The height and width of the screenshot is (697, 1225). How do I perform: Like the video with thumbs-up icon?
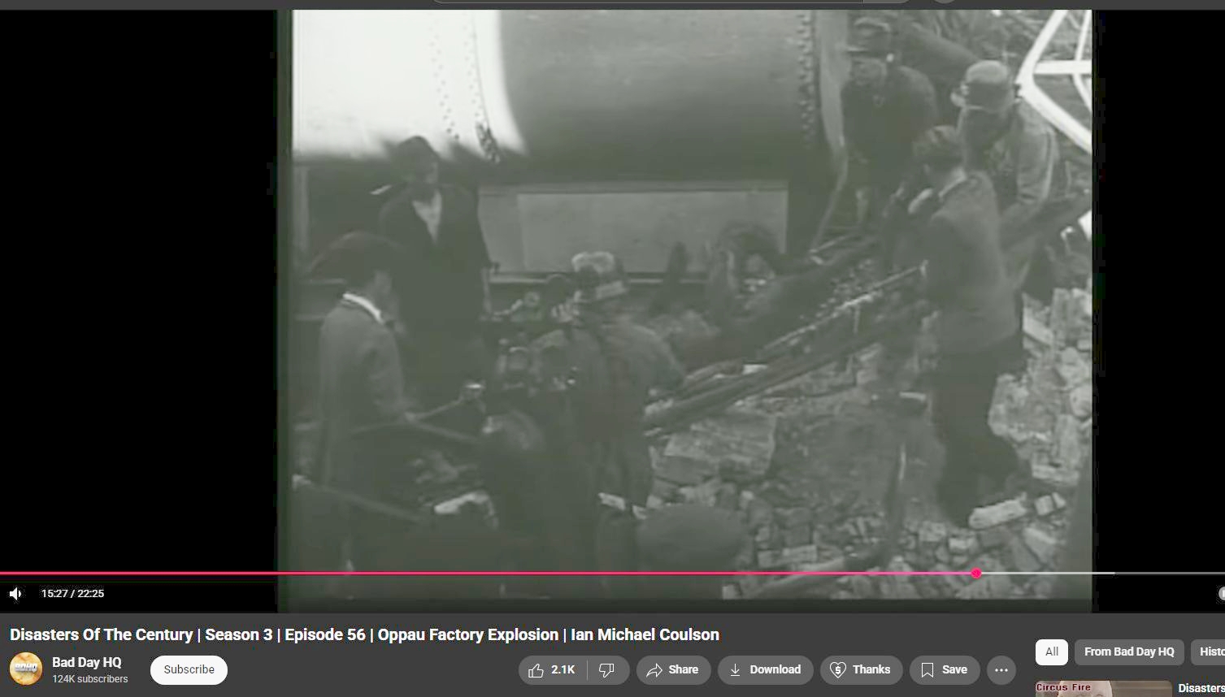click(x=553, y=670)
